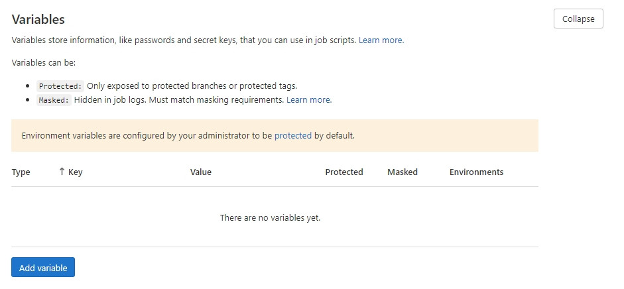Sort the table by Key column header
Viewport: 624px width, 289px height.
75,172
